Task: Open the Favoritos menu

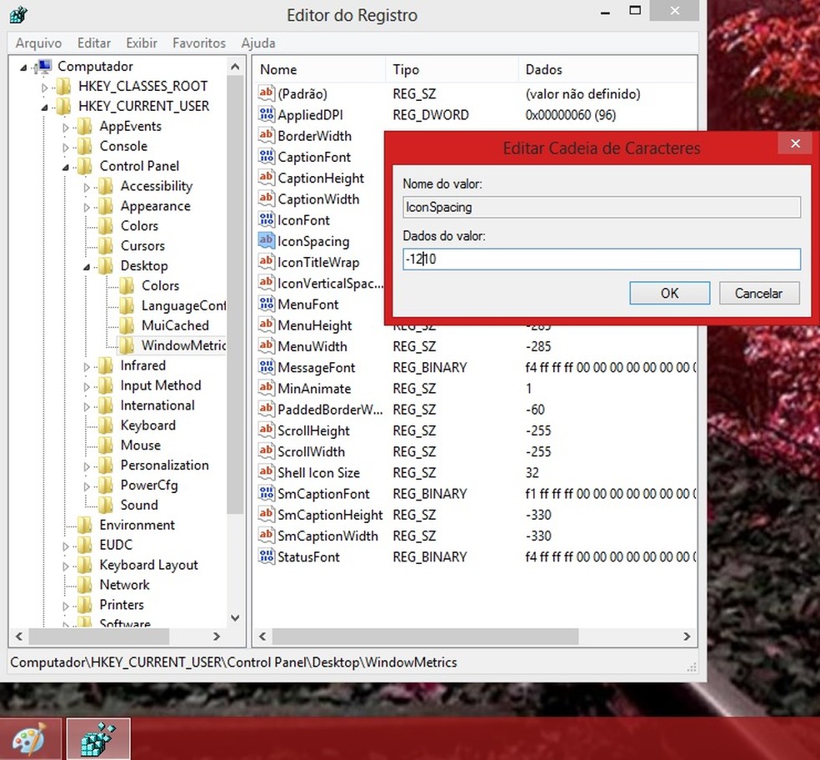Action: click(x=199, y=43)
